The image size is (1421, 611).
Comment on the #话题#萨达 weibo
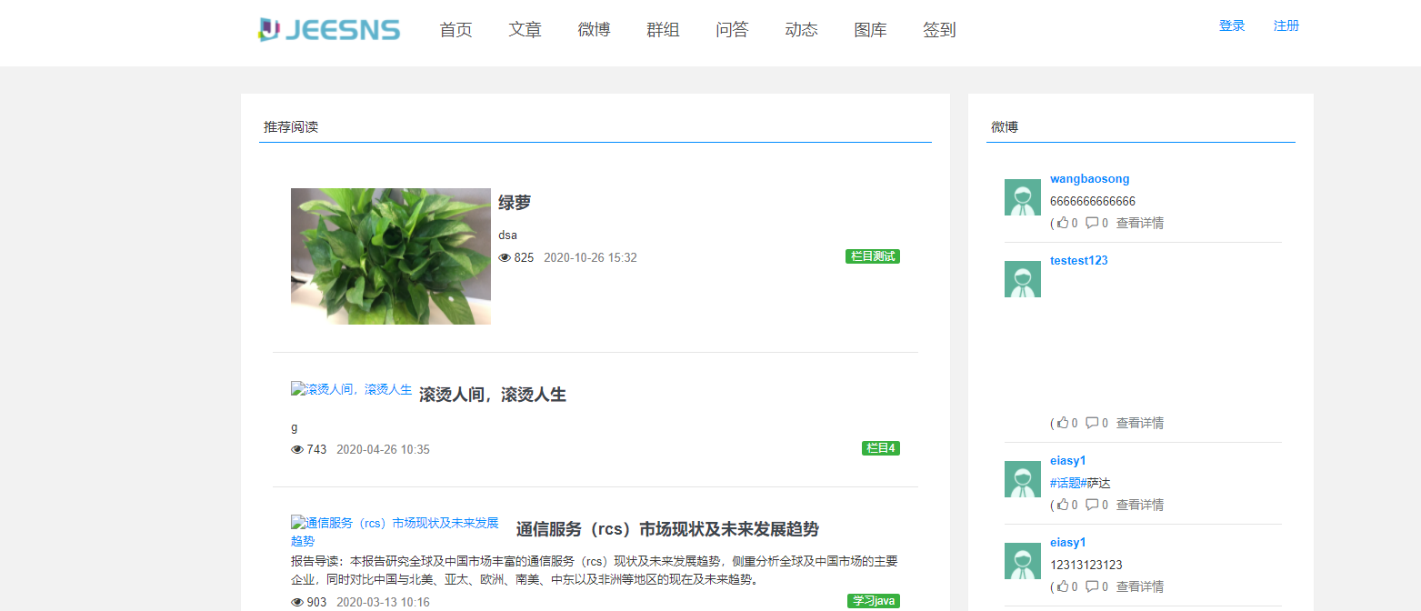[1092, 505]
